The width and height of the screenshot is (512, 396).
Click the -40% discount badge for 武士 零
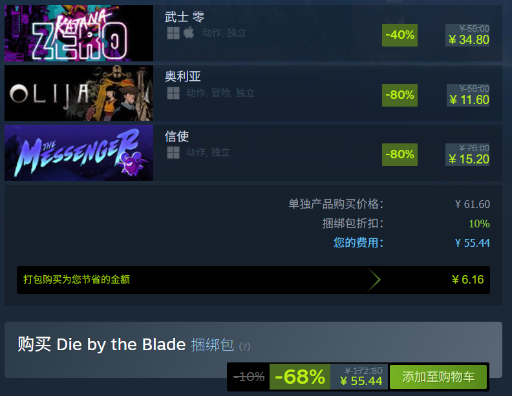point(400,35)
